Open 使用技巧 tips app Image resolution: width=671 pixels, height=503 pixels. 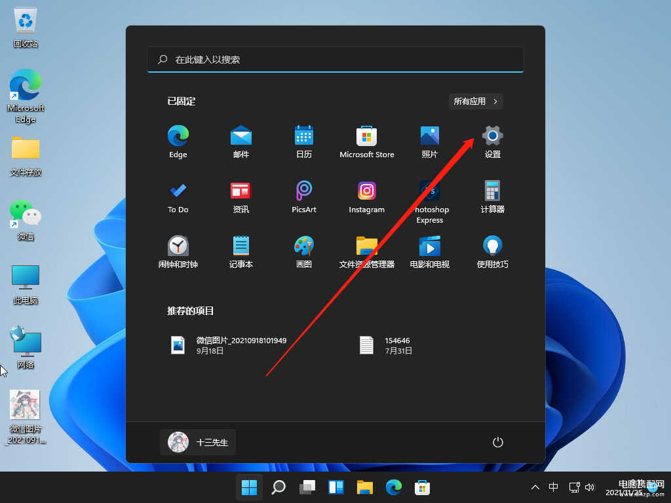click(x=493, y=252)
